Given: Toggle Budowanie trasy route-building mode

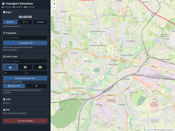Looking at the screenshot, I should point(25,78).
